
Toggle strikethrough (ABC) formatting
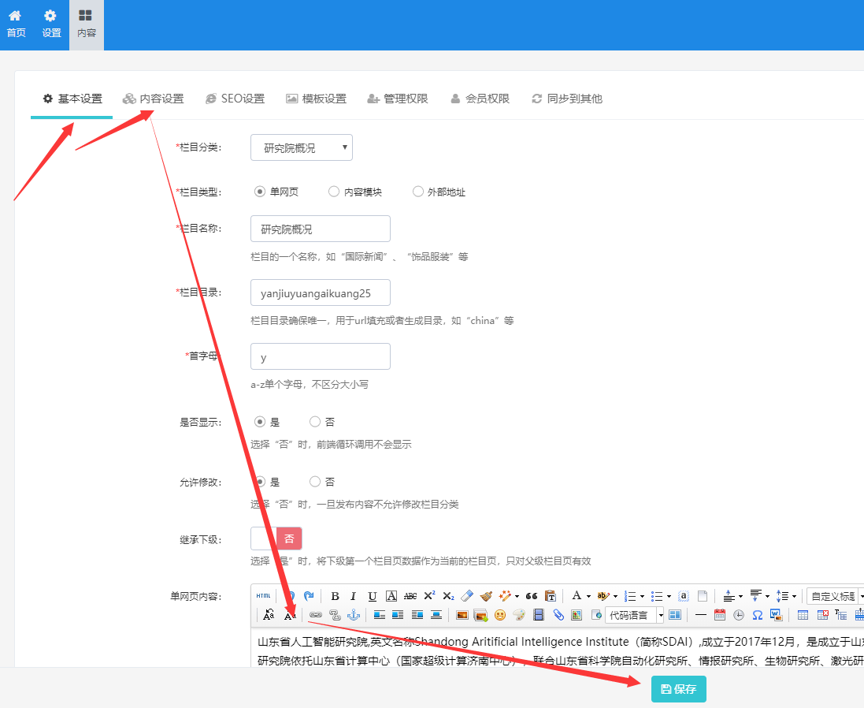[x=410, y=596]
